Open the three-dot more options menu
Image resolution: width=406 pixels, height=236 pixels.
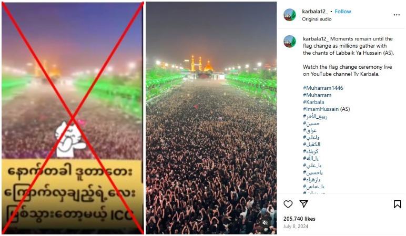click(397, 15)
